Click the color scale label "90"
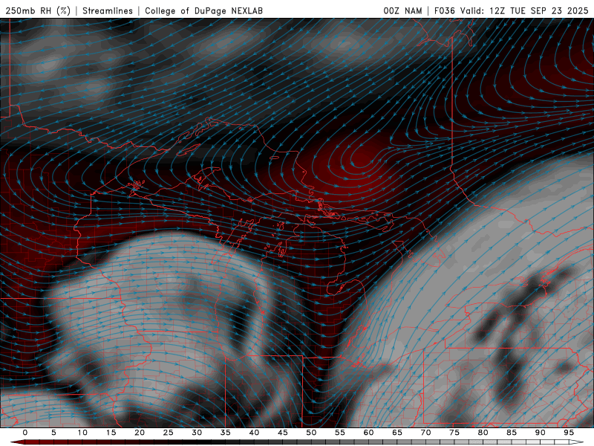The height and width of the screenshot is (446, 594). coord(540,433)
